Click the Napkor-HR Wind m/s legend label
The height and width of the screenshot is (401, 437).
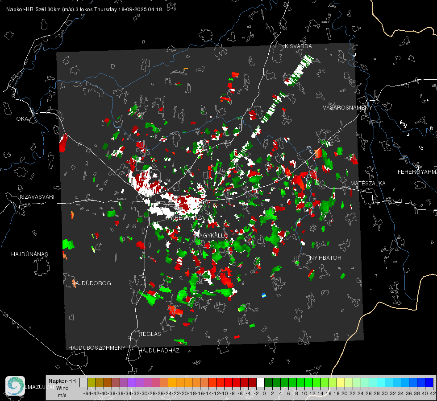(x=62, y=388)
